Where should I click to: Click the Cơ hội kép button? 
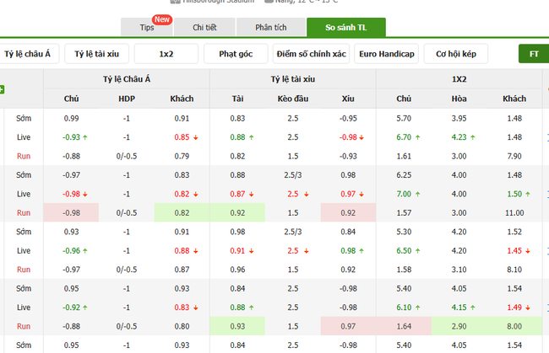[x=456, y=54]
